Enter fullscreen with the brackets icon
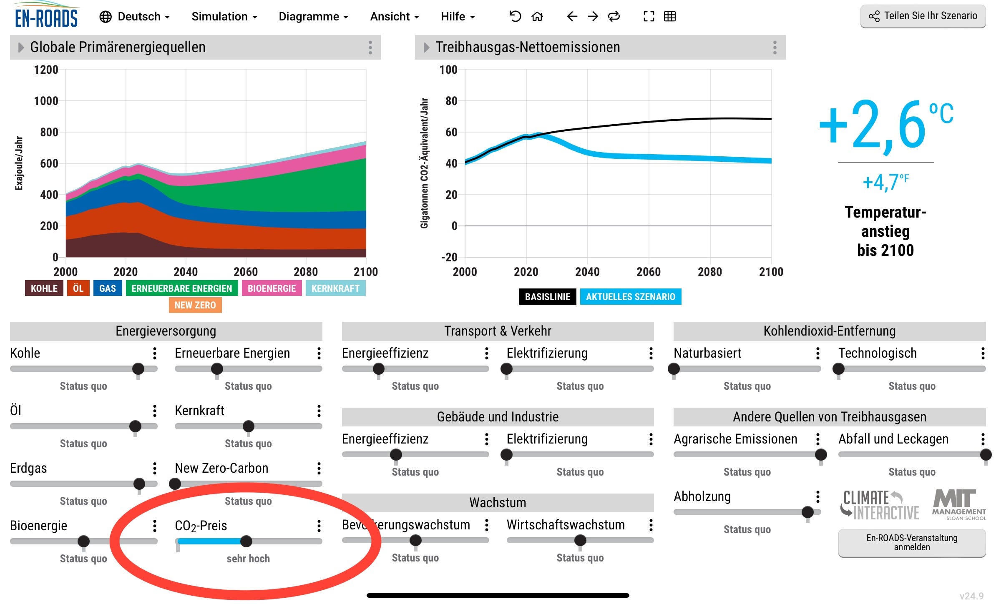Screen dimensions: 996x604 pos(649,16)
